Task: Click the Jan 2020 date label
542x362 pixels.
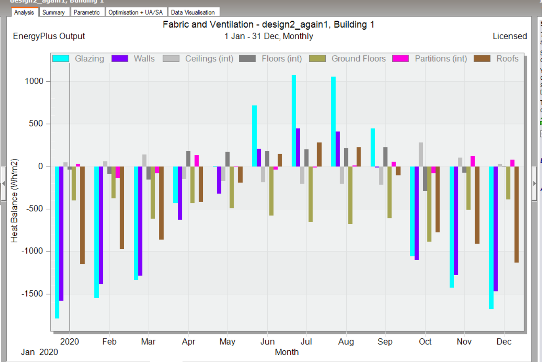Action: pyautogui.click(x=40, y=352)
